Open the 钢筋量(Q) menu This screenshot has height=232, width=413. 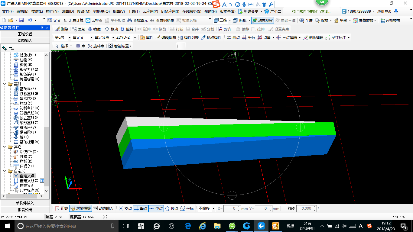pyautogui.click(x=101, y=11)
